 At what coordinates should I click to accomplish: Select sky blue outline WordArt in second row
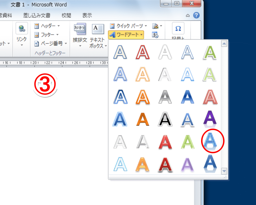coord(187,74)
